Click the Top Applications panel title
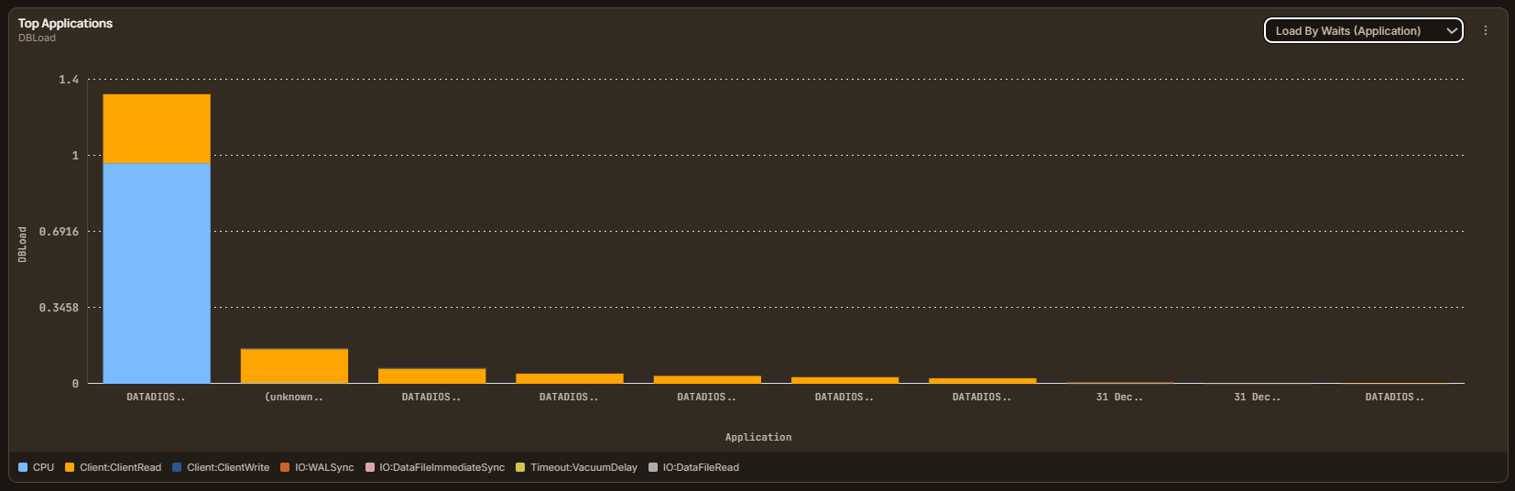Screen dimensions: 1515x491 65,23
